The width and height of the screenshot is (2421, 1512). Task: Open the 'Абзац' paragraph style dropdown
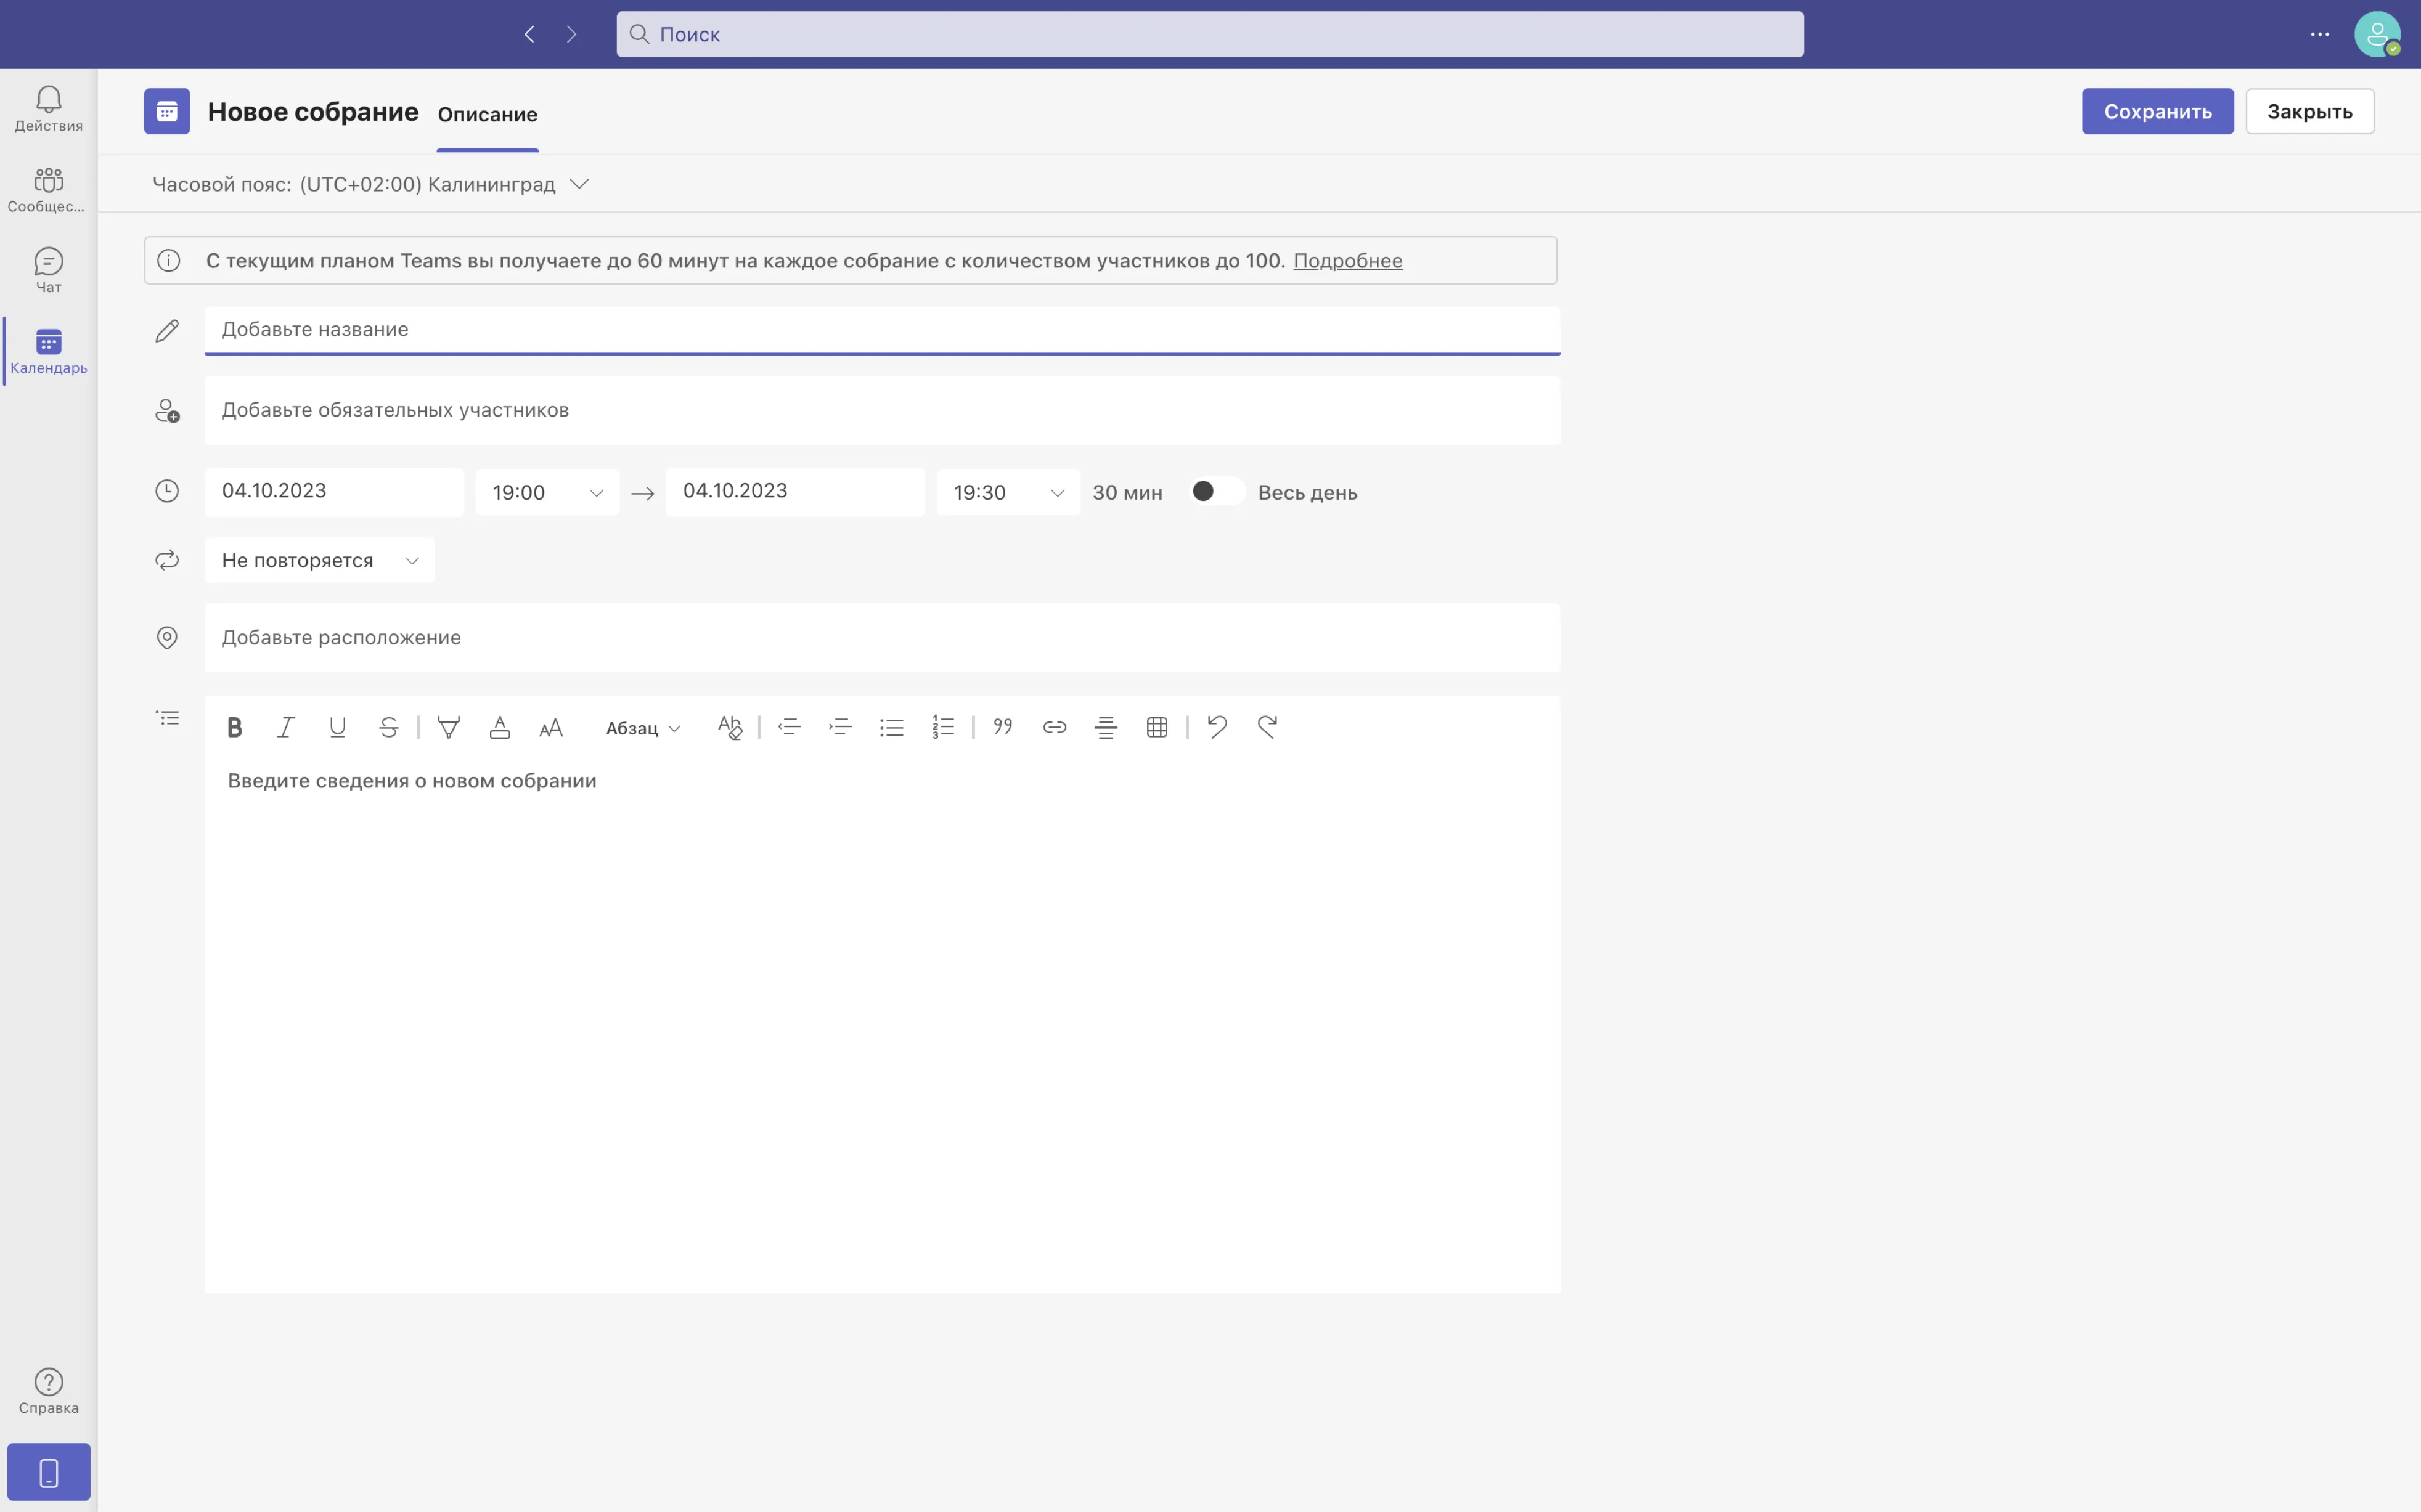(643, 728)
